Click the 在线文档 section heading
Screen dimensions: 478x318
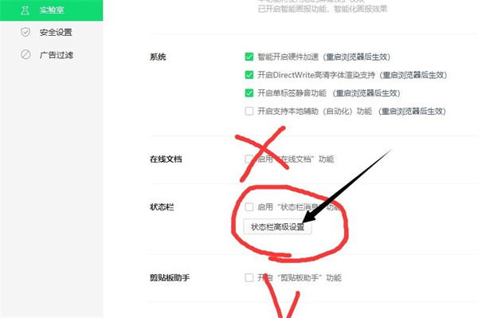coord(166,159)
